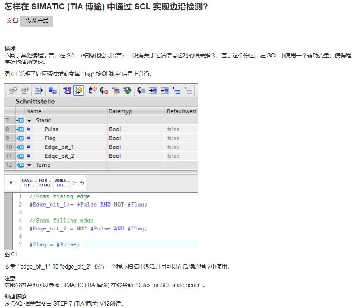Click the highlighted star favorites toolbar icon
The width and height of the screenshot is (358, 308).
coord(78,90)
